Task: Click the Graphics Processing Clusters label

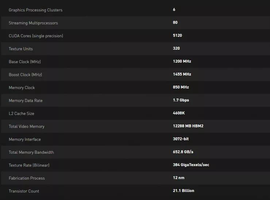Action: coord(35,10)
